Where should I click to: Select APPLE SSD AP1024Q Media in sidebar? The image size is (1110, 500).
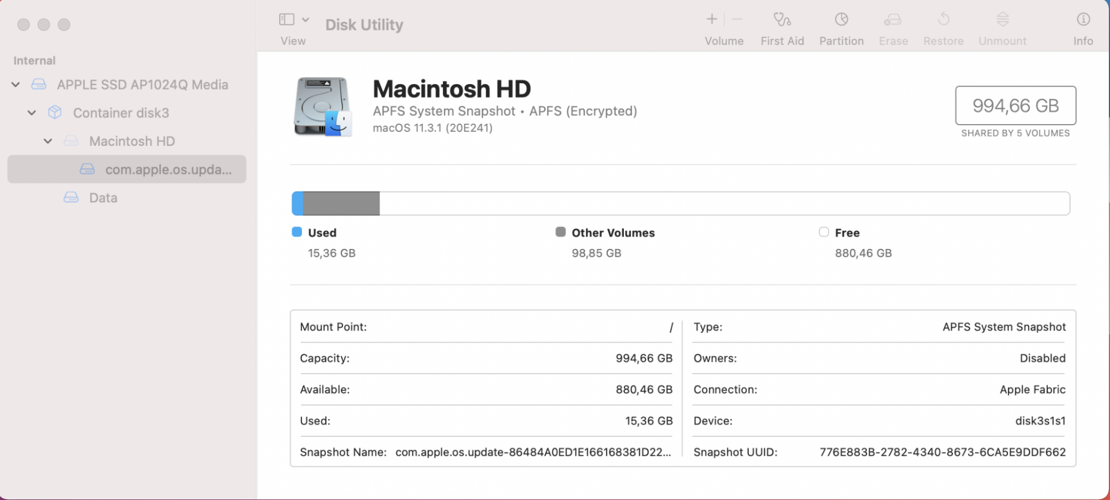tap(143, 84)
